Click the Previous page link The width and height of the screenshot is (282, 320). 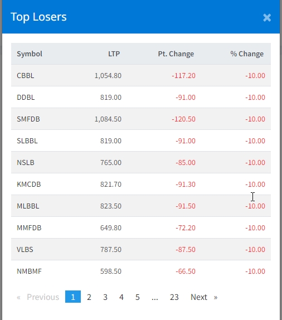(38, 297)
